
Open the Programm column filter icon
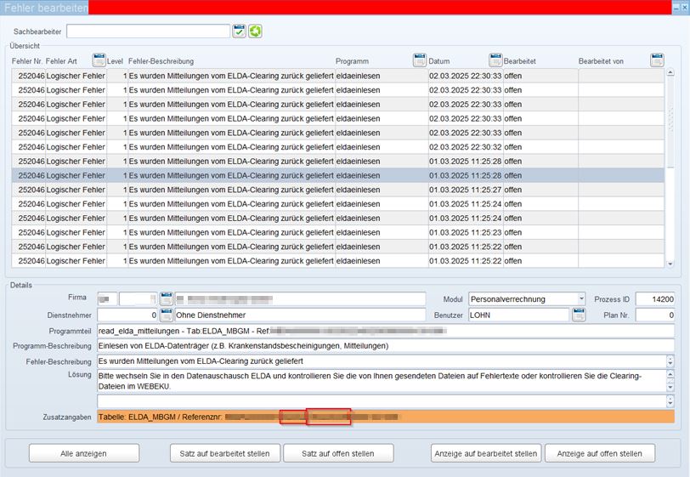[x=419, y=60]
